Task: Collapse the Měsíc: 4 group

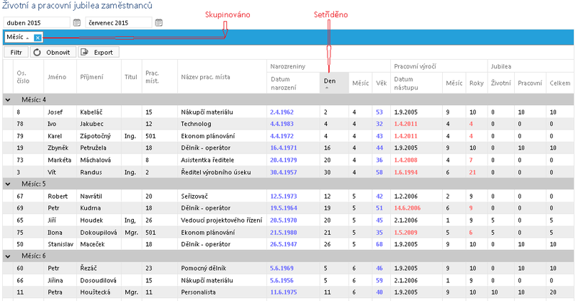Action: pyautogui.click(x=8, y=99)
